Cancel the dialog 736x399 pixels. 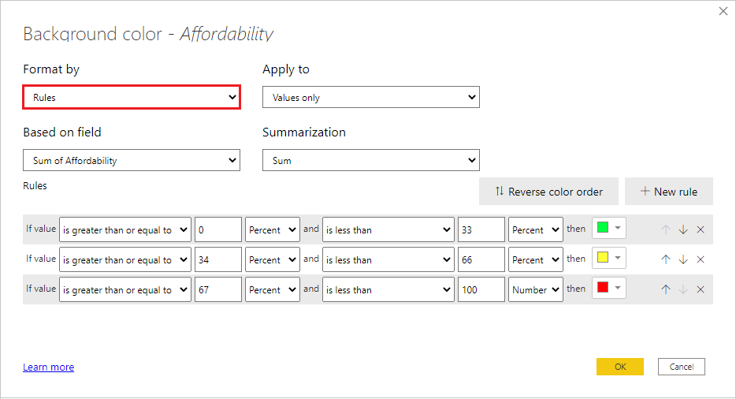[x=681, y=367]
